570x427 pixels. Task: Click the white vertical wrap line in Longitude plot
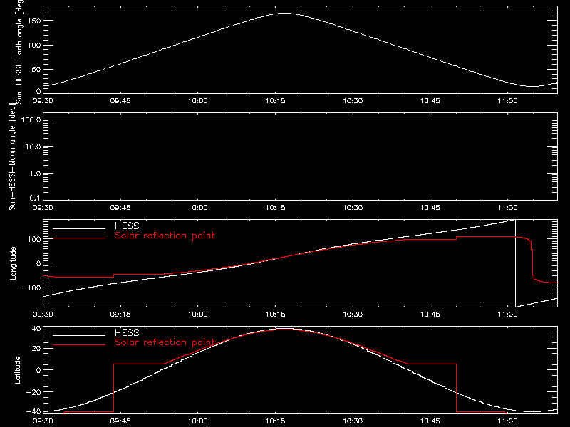point(515,263)
